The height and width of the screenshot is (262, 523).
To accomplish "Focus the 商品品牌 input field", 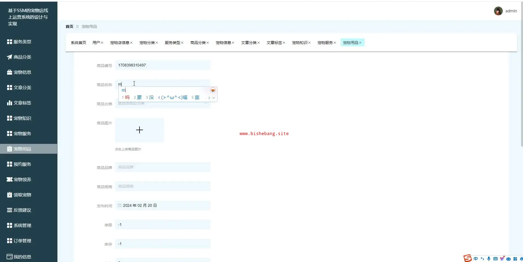I will click(163, 167).
